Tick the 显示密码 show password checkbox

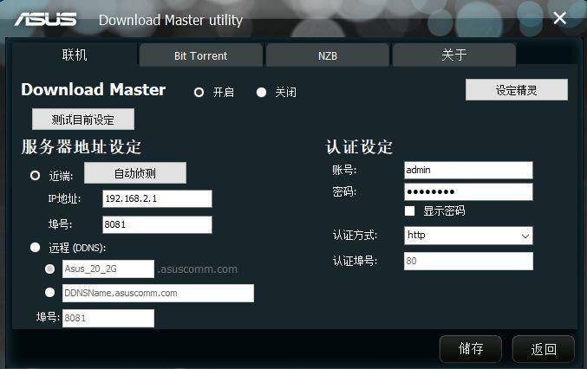(x=409, y=210)
